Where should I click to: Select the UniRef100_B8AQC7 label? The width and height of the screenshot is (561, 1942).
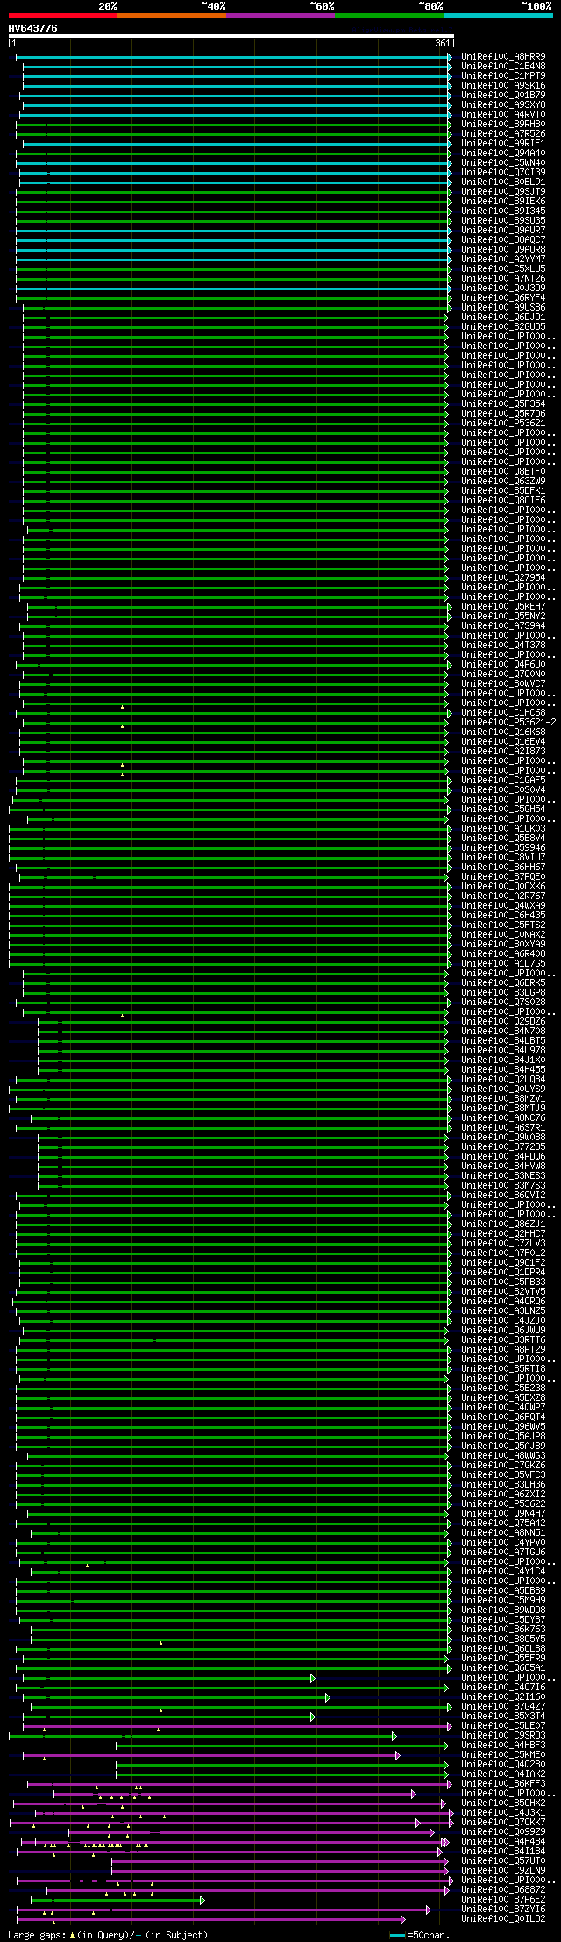[503, 240]
